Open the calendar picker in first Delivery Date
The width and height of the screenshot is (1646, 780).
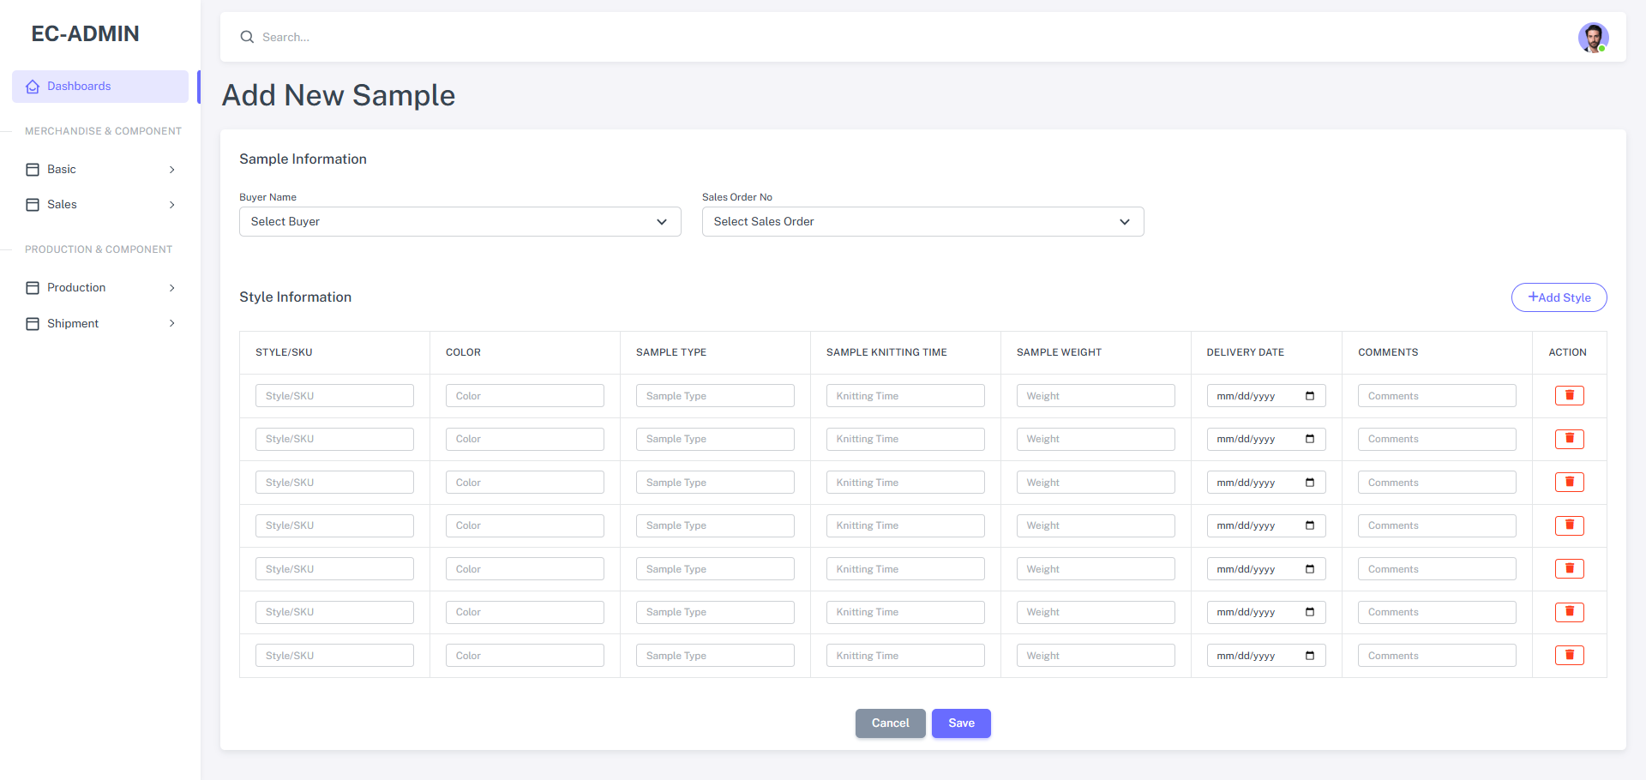pos(1309,396)
